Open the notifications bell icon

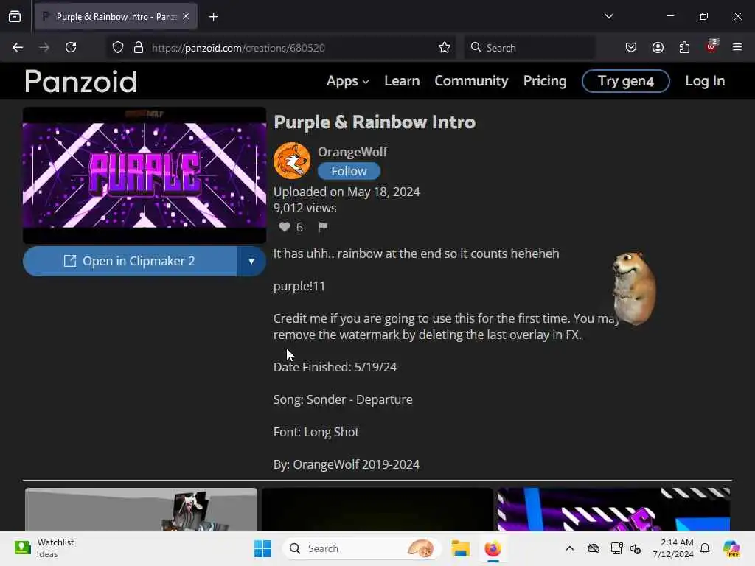click(x=705, y=548)
